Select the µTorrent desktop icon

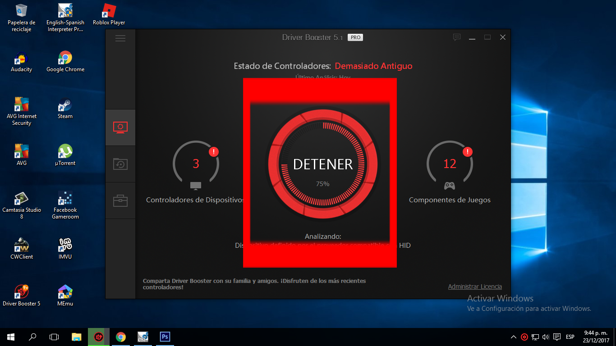click(x=65, y=155)
